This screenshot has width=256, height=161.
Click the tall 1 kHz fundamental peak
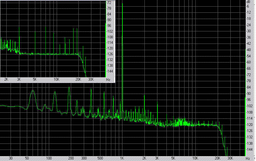point(122,60)
